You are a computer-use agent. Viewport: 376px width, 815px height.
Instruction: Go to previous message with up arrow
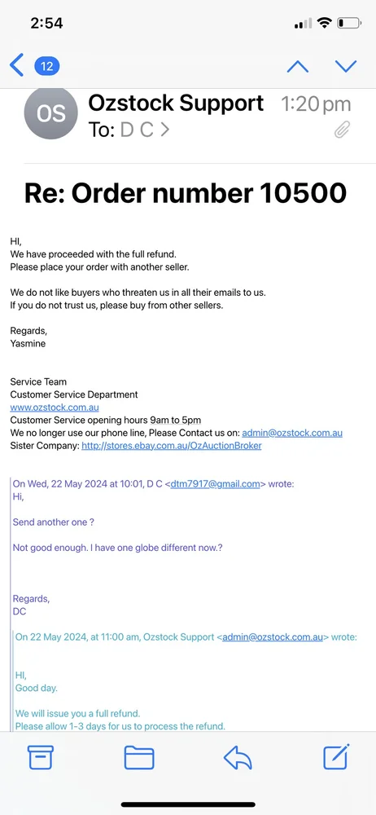(298, 66)
